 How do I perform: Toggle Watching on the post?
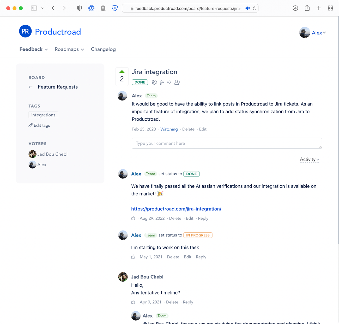pyautogui.click(x=169, y=129)
